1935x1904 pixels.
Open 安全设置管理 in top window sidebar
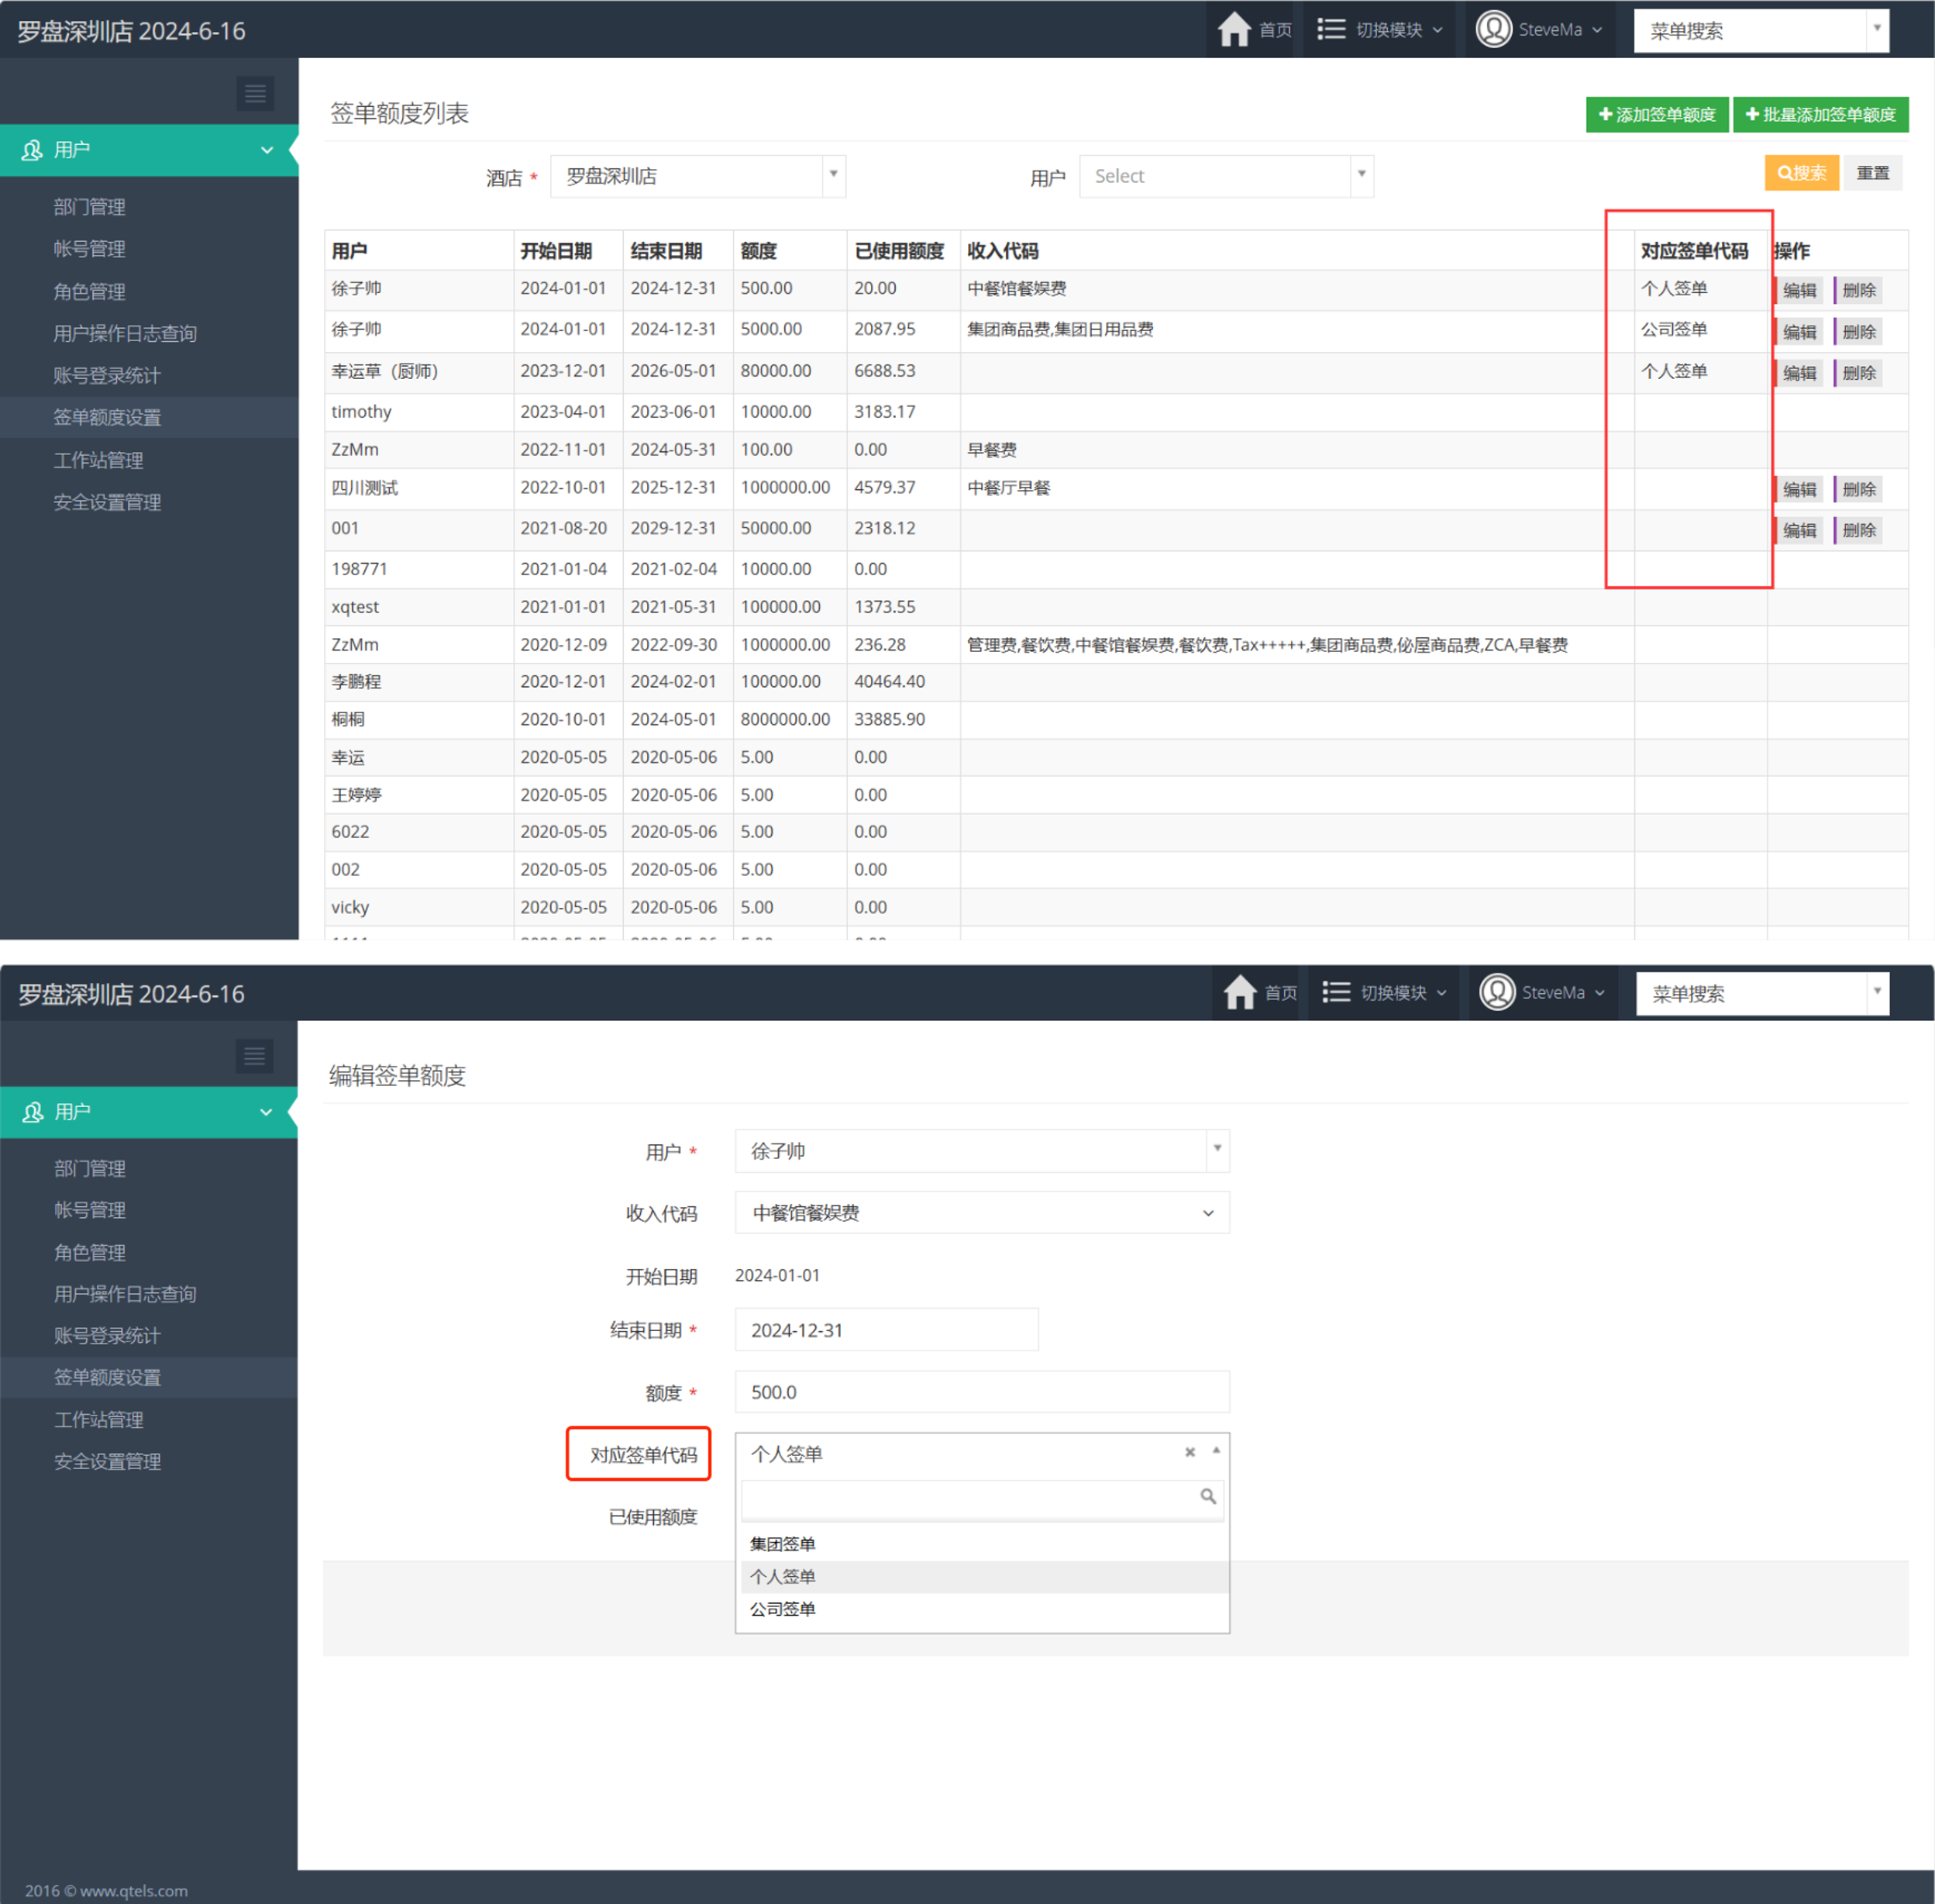tap(107, 502)
